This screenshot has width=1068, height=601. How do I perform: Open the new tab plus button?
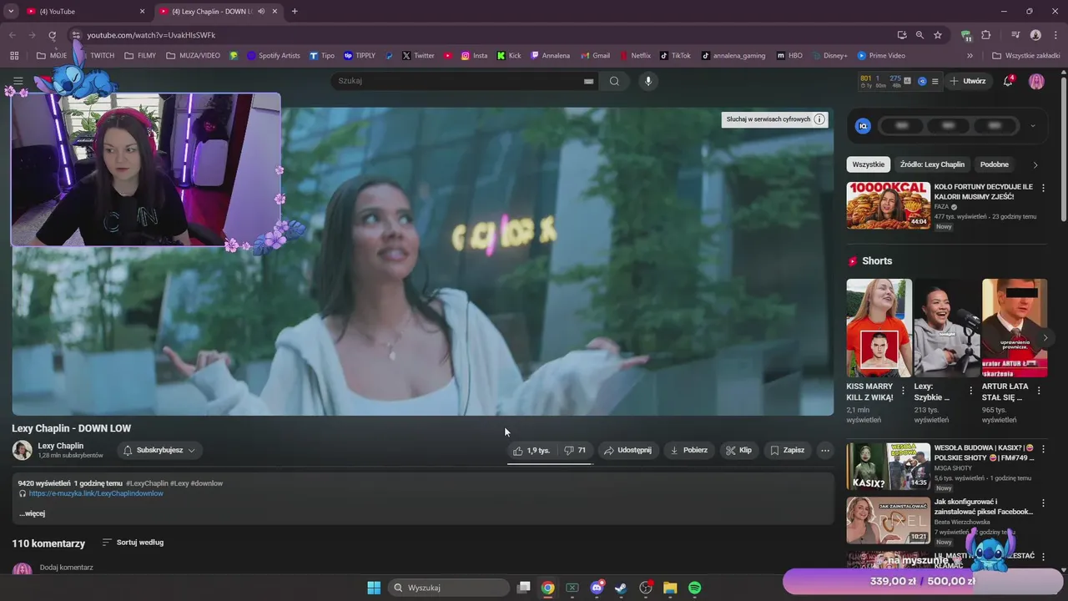pos(295,12)
